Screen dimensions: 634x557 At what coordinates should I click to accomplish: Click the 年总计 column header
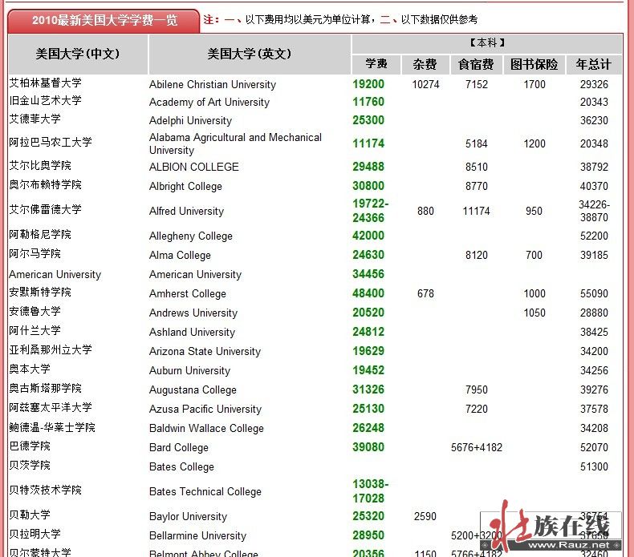593,64
